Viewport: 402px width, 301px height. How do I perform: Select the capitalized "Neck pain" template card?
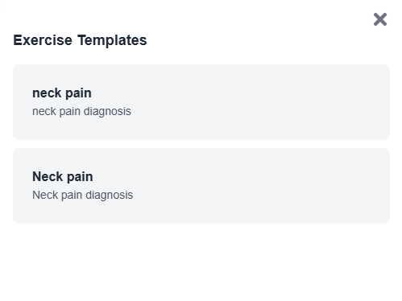coord(201,185)
